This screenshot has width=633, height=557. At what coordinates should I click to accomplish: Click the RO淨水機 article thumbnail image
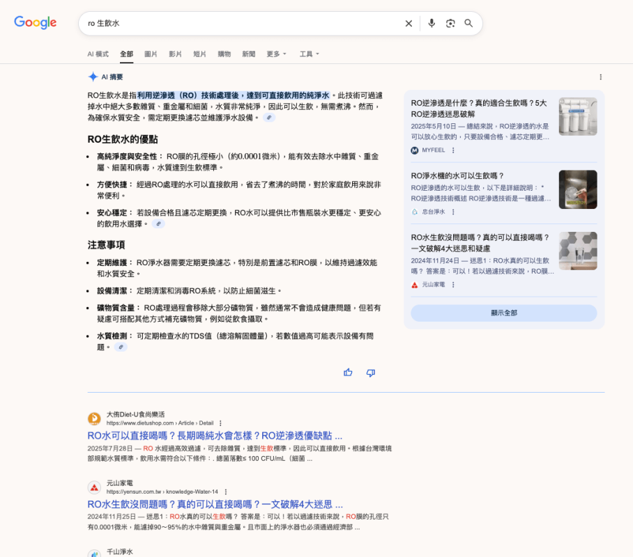click(x=578, y=189)
